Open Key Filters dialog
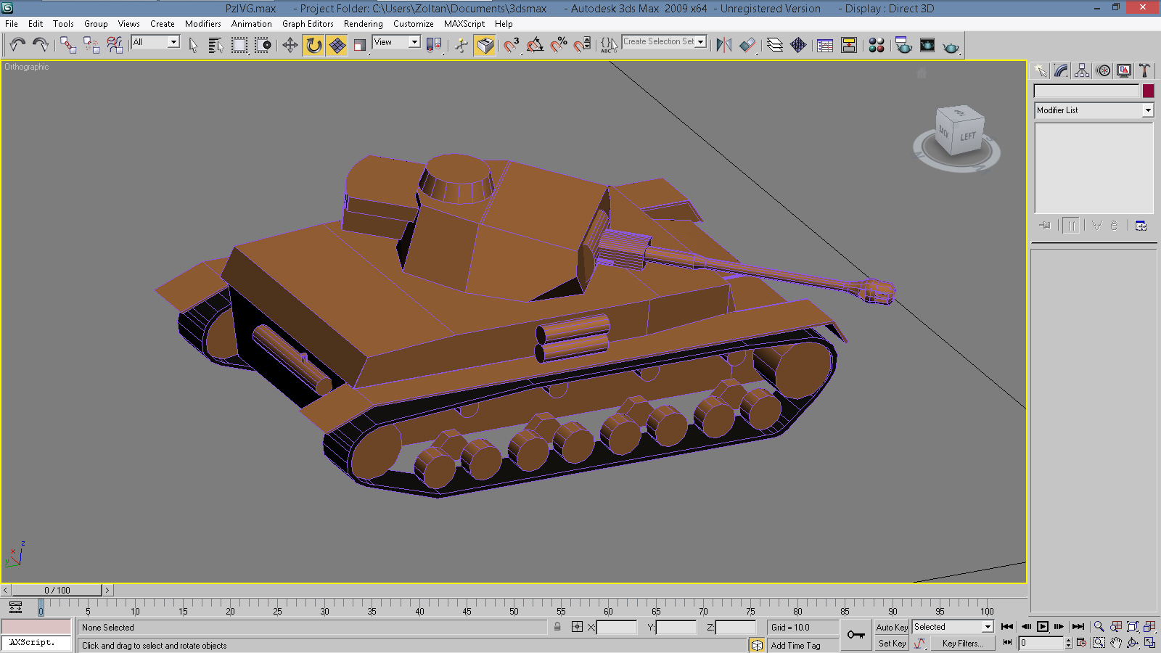 tap(962, 643)
